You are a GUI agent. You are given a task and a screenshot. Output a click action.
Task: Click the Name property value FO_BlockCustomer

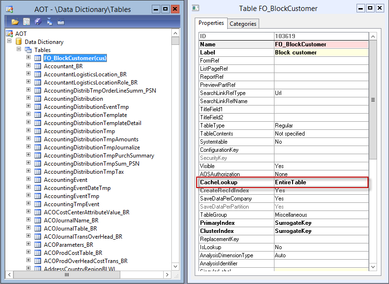(321, 44)
